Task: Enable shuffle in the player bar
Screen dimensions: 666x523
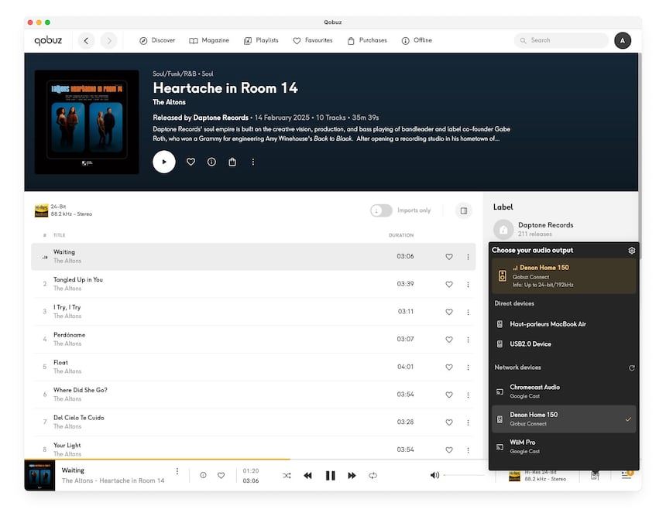Action: [x=287, y=476]
